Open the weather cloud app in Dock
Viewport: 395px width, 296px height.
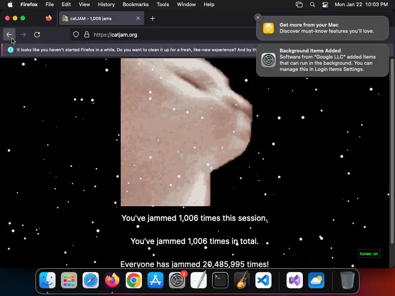point(316,280)
